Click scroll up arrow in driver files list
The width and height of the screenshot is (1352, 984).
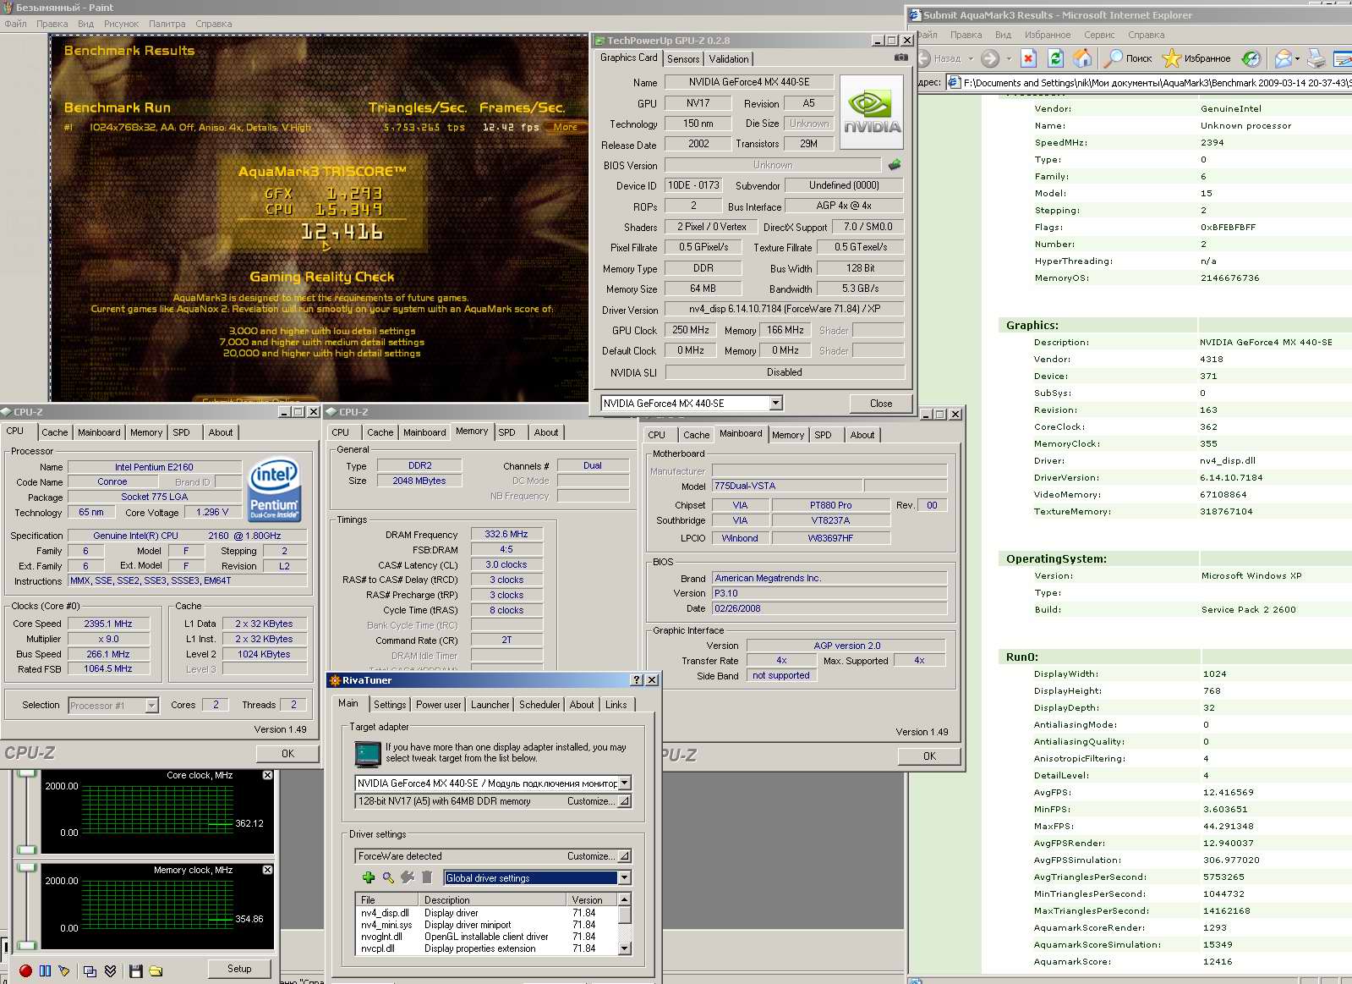point(625,899)
